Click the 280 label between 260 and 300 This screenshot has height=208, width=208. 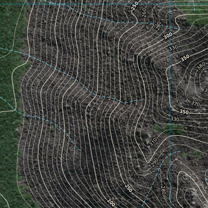(x=159, y=26)
